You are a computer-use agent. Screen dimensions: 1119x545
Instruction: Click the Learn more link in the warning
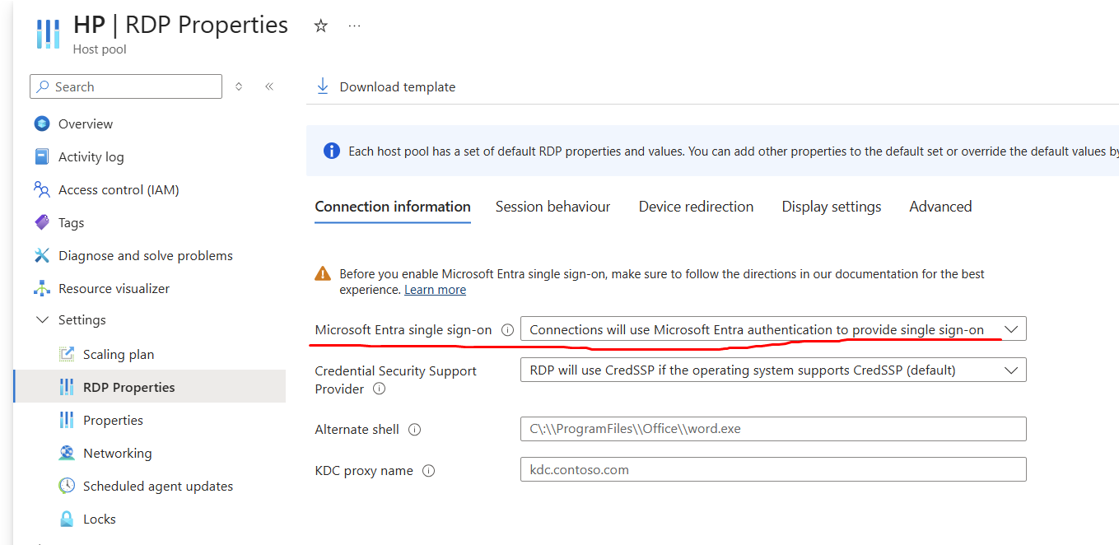(x=435, y=289)
